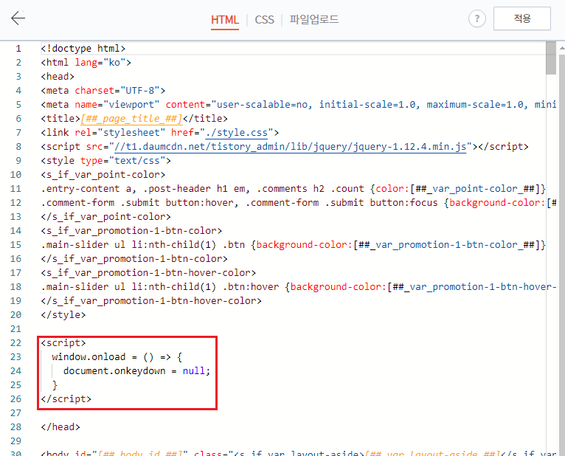Click the opening <script> tag on line 22

[x=63, y=343]
